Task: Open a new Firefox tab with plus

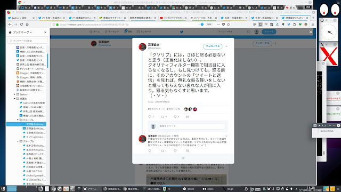Action: (x=313, y=18)
